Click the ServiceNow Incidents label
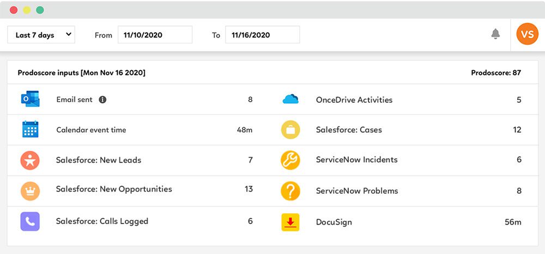Viewport: 545px width, 254px height. point(356,160)
